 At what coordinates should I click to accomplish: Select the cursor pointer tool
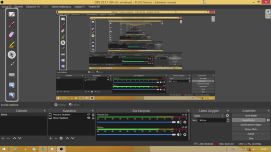pyautogui.click(x=11, y=54)
